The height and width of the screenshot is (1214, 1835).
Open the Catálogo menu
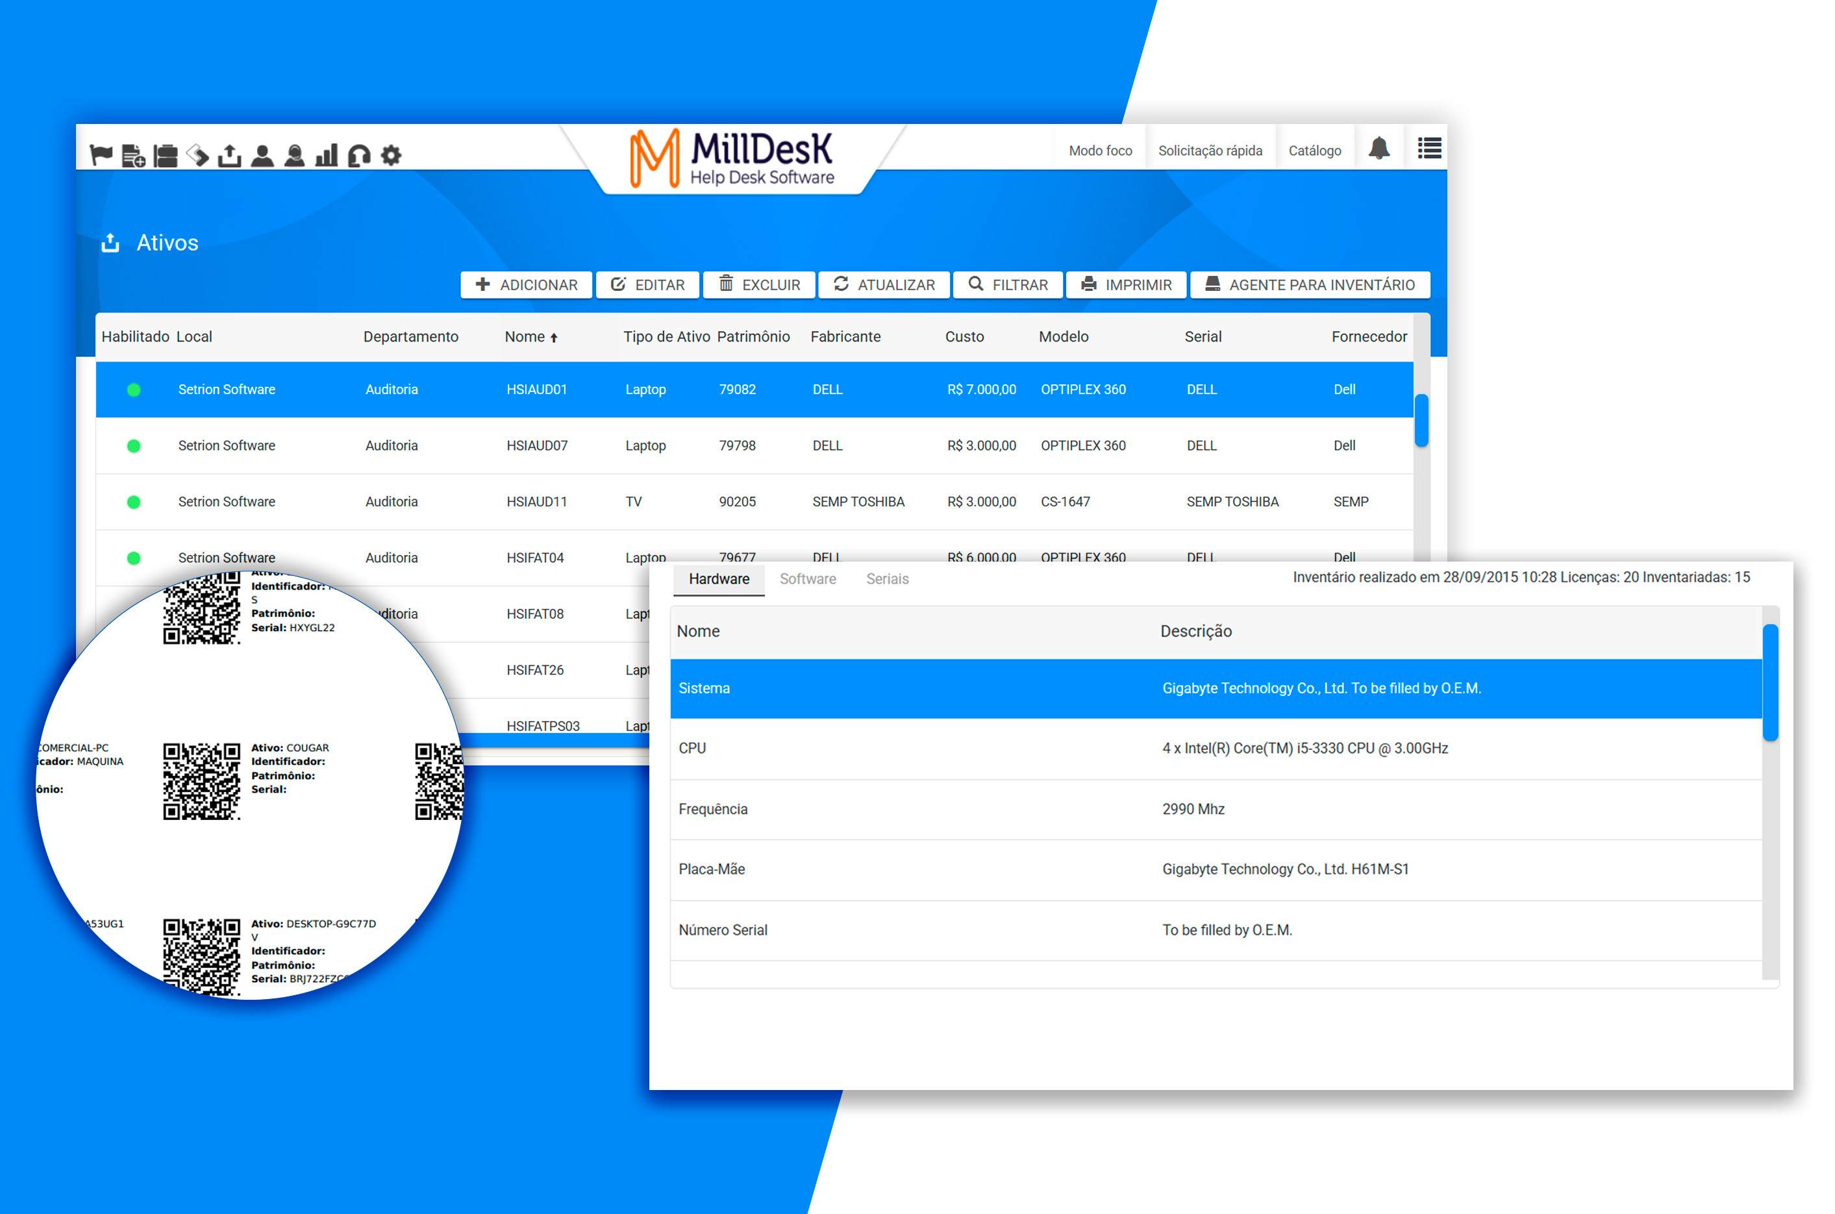tap(1316, 149)
